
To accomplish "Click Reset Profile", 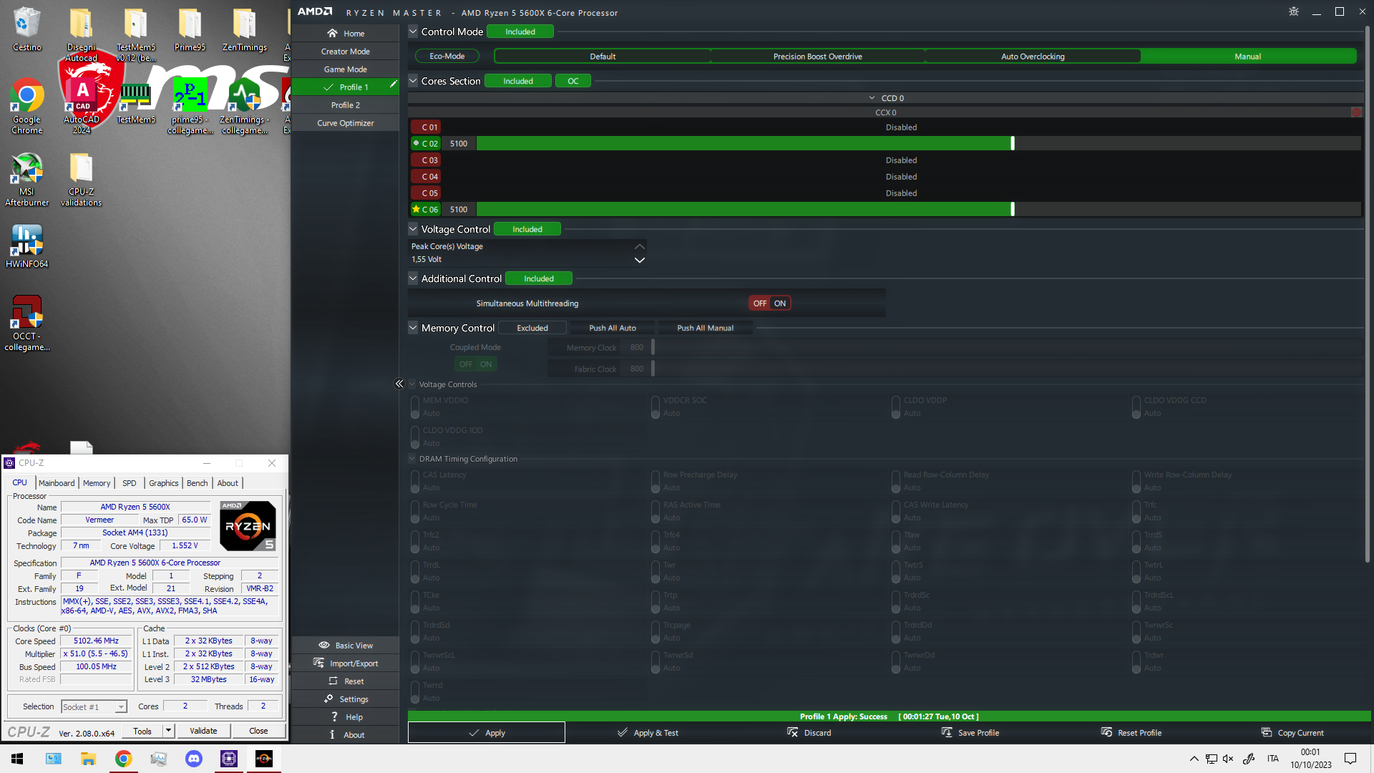I will 1131,732.
